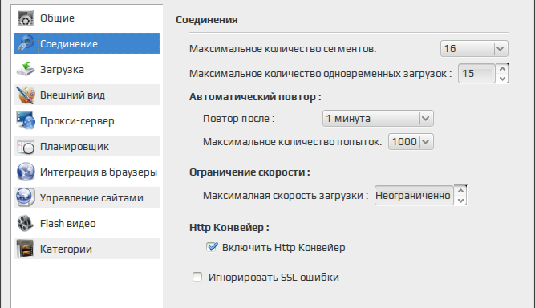Click the Http Конвейер heading

click(x=229, y=227)
